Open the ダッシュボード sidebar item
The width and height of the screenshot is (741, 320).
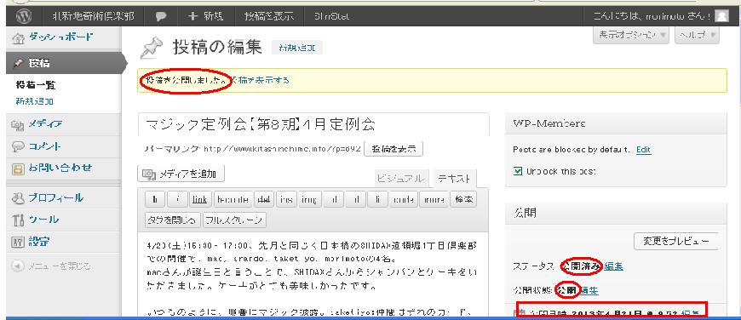tap(61, 37)
